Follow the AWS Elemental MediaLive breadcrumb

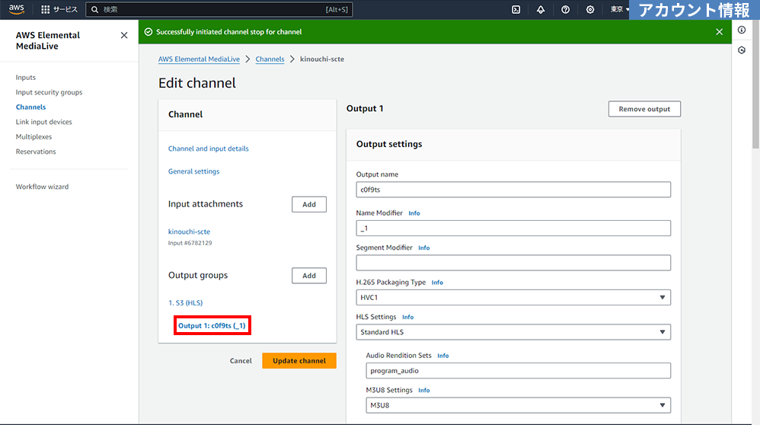click(199, 59)
